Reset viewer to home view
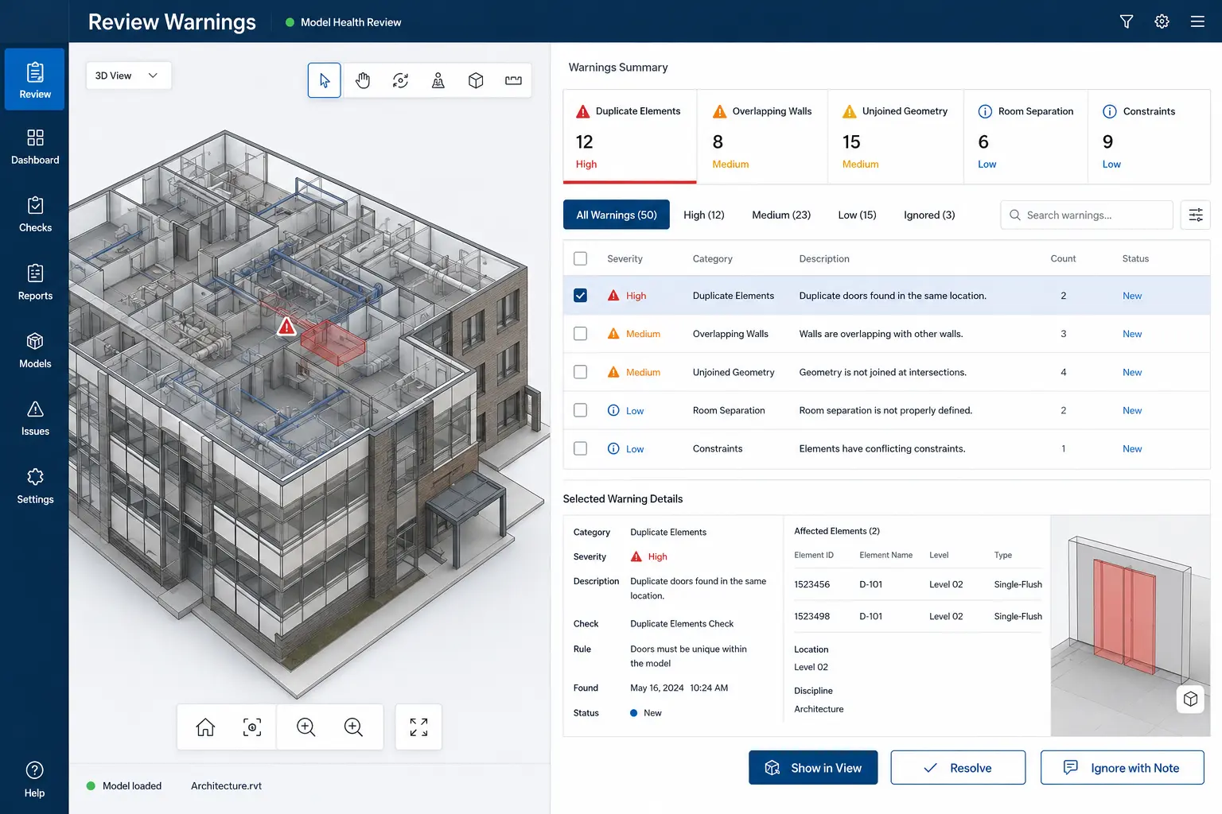Image resolution: width=1222 pixels, height=814 pixels. pyautogui.click(x=205, y=727)
